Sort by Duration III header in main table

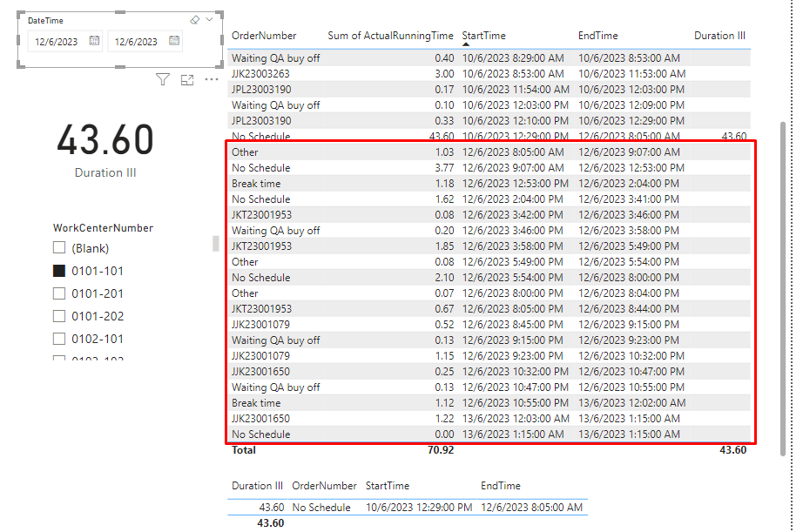click(719, 36)
